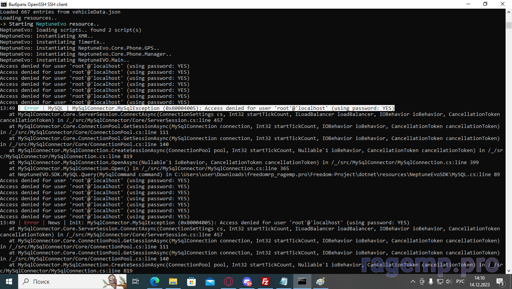
Task: Open the Mail app icon
Action: tap(210, 281)
